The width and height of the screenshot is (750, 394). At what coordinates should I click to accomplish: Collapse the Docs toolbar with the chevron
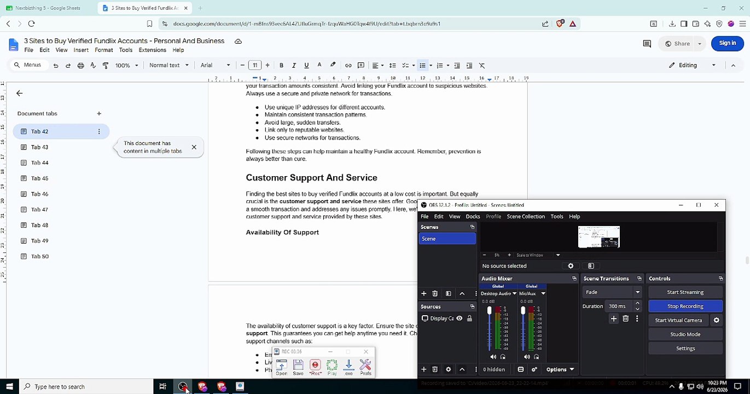click(x=733, y=66)
